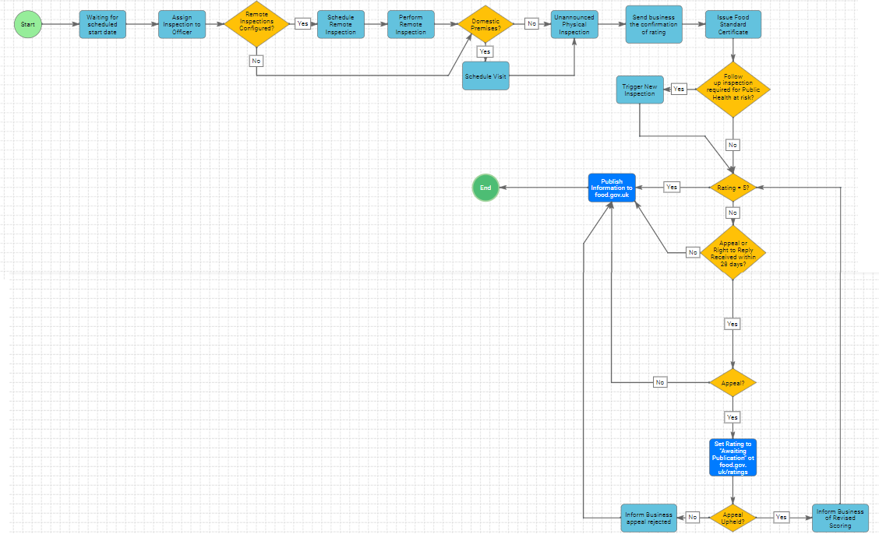The height and width of the screenshot is (534, 879).
Task: Click 'Set Rating to Awaiting Publication' box
Action: (x=732, y=457)
